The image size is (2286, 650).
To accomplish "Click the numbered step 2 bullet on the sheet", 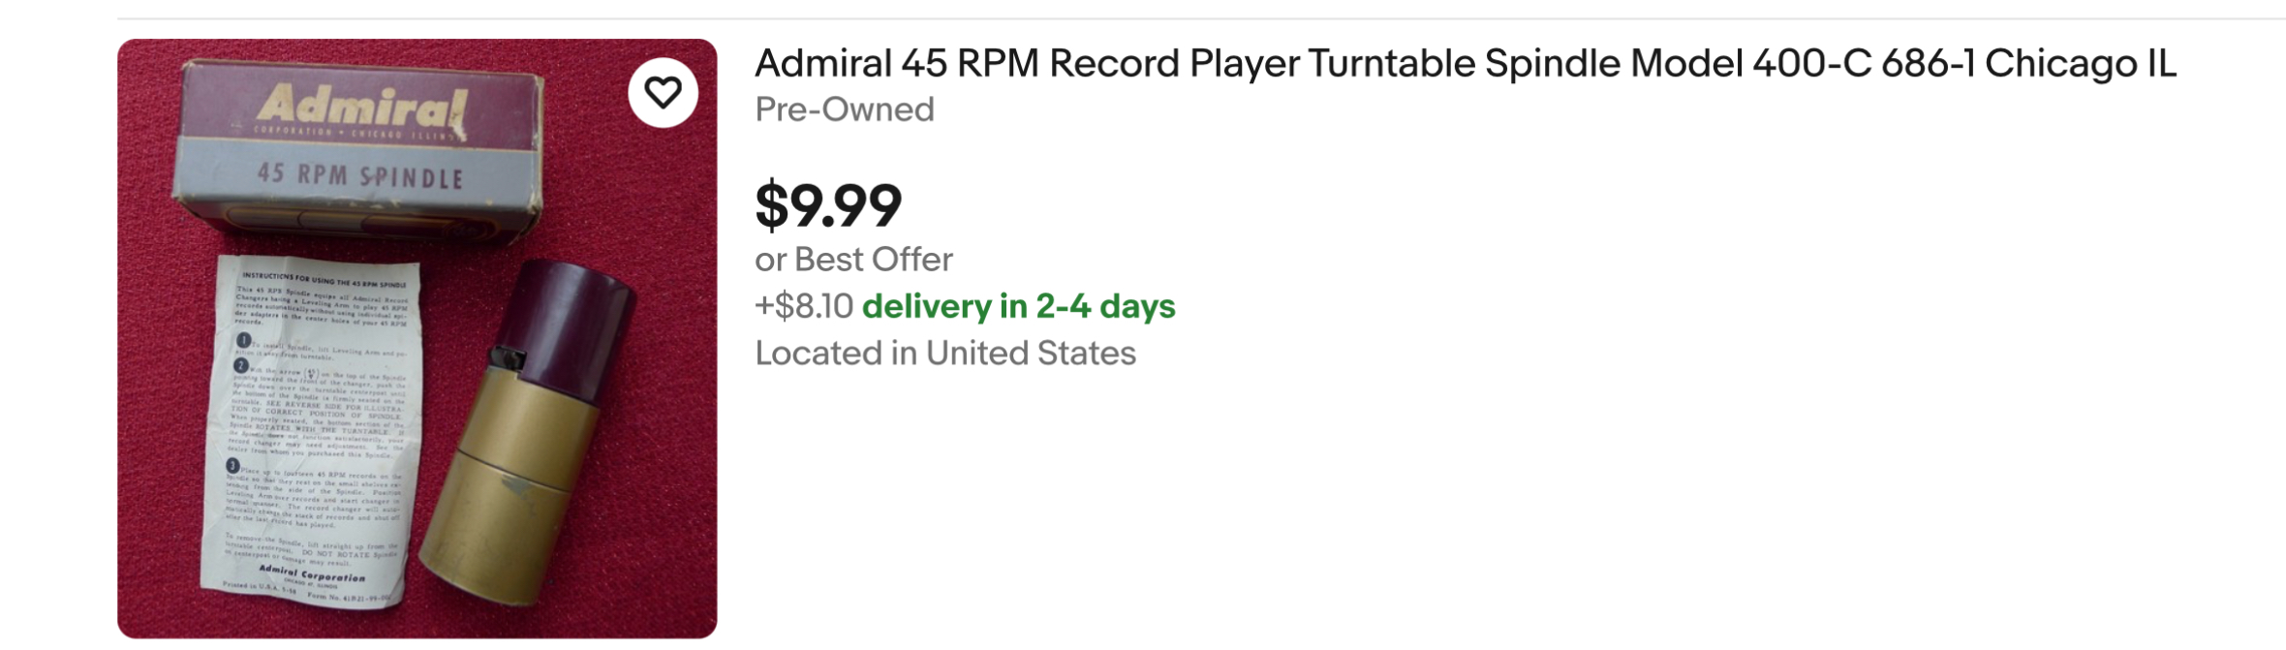I will point(241,366).
